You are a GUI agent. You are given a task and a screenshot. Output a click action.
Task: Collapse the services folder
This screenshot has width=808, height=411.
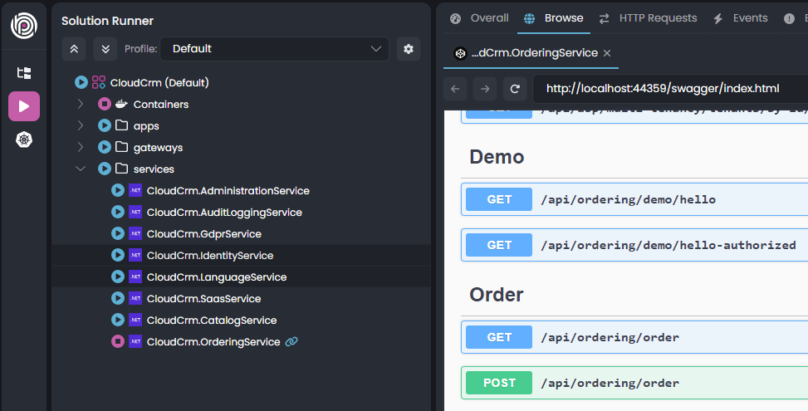coord(81,169)
